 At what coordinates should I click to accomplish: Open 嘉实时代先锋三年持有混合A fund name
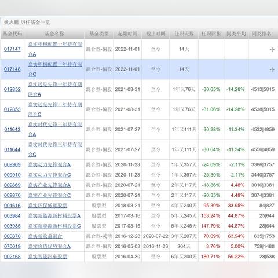(x=55, y=130)
